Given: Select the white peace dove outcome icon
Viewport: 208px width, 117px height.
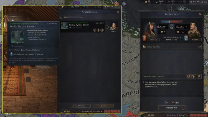Looking at the screenshot, I should tap(194, 76).
